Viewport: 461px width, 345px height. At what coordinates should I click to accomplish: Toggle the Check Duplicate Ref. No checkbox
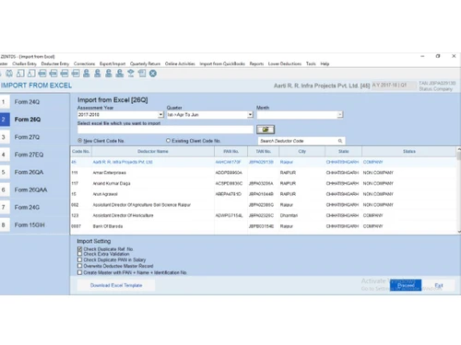coord(80,249)
